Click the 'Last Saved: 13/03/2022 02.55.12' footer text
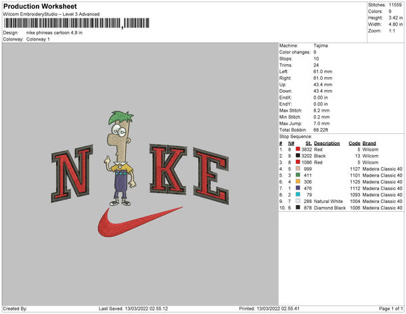The image size is (406, 314). click(x=133, y=309)
